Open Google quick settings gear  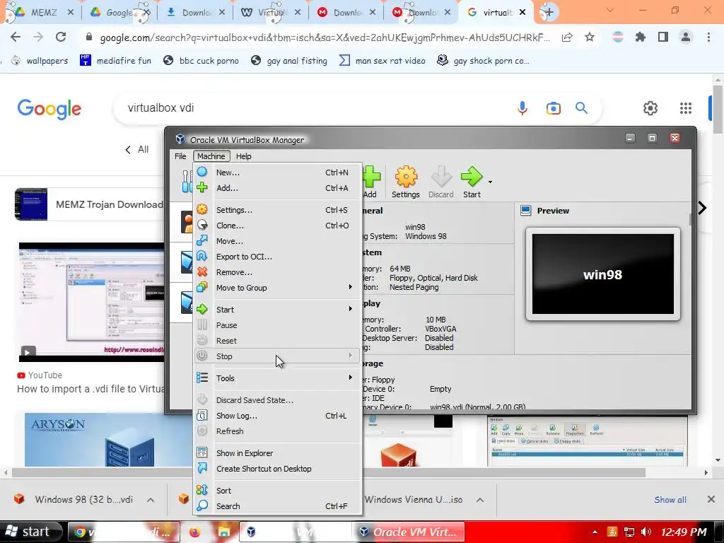tap(650, 108)
